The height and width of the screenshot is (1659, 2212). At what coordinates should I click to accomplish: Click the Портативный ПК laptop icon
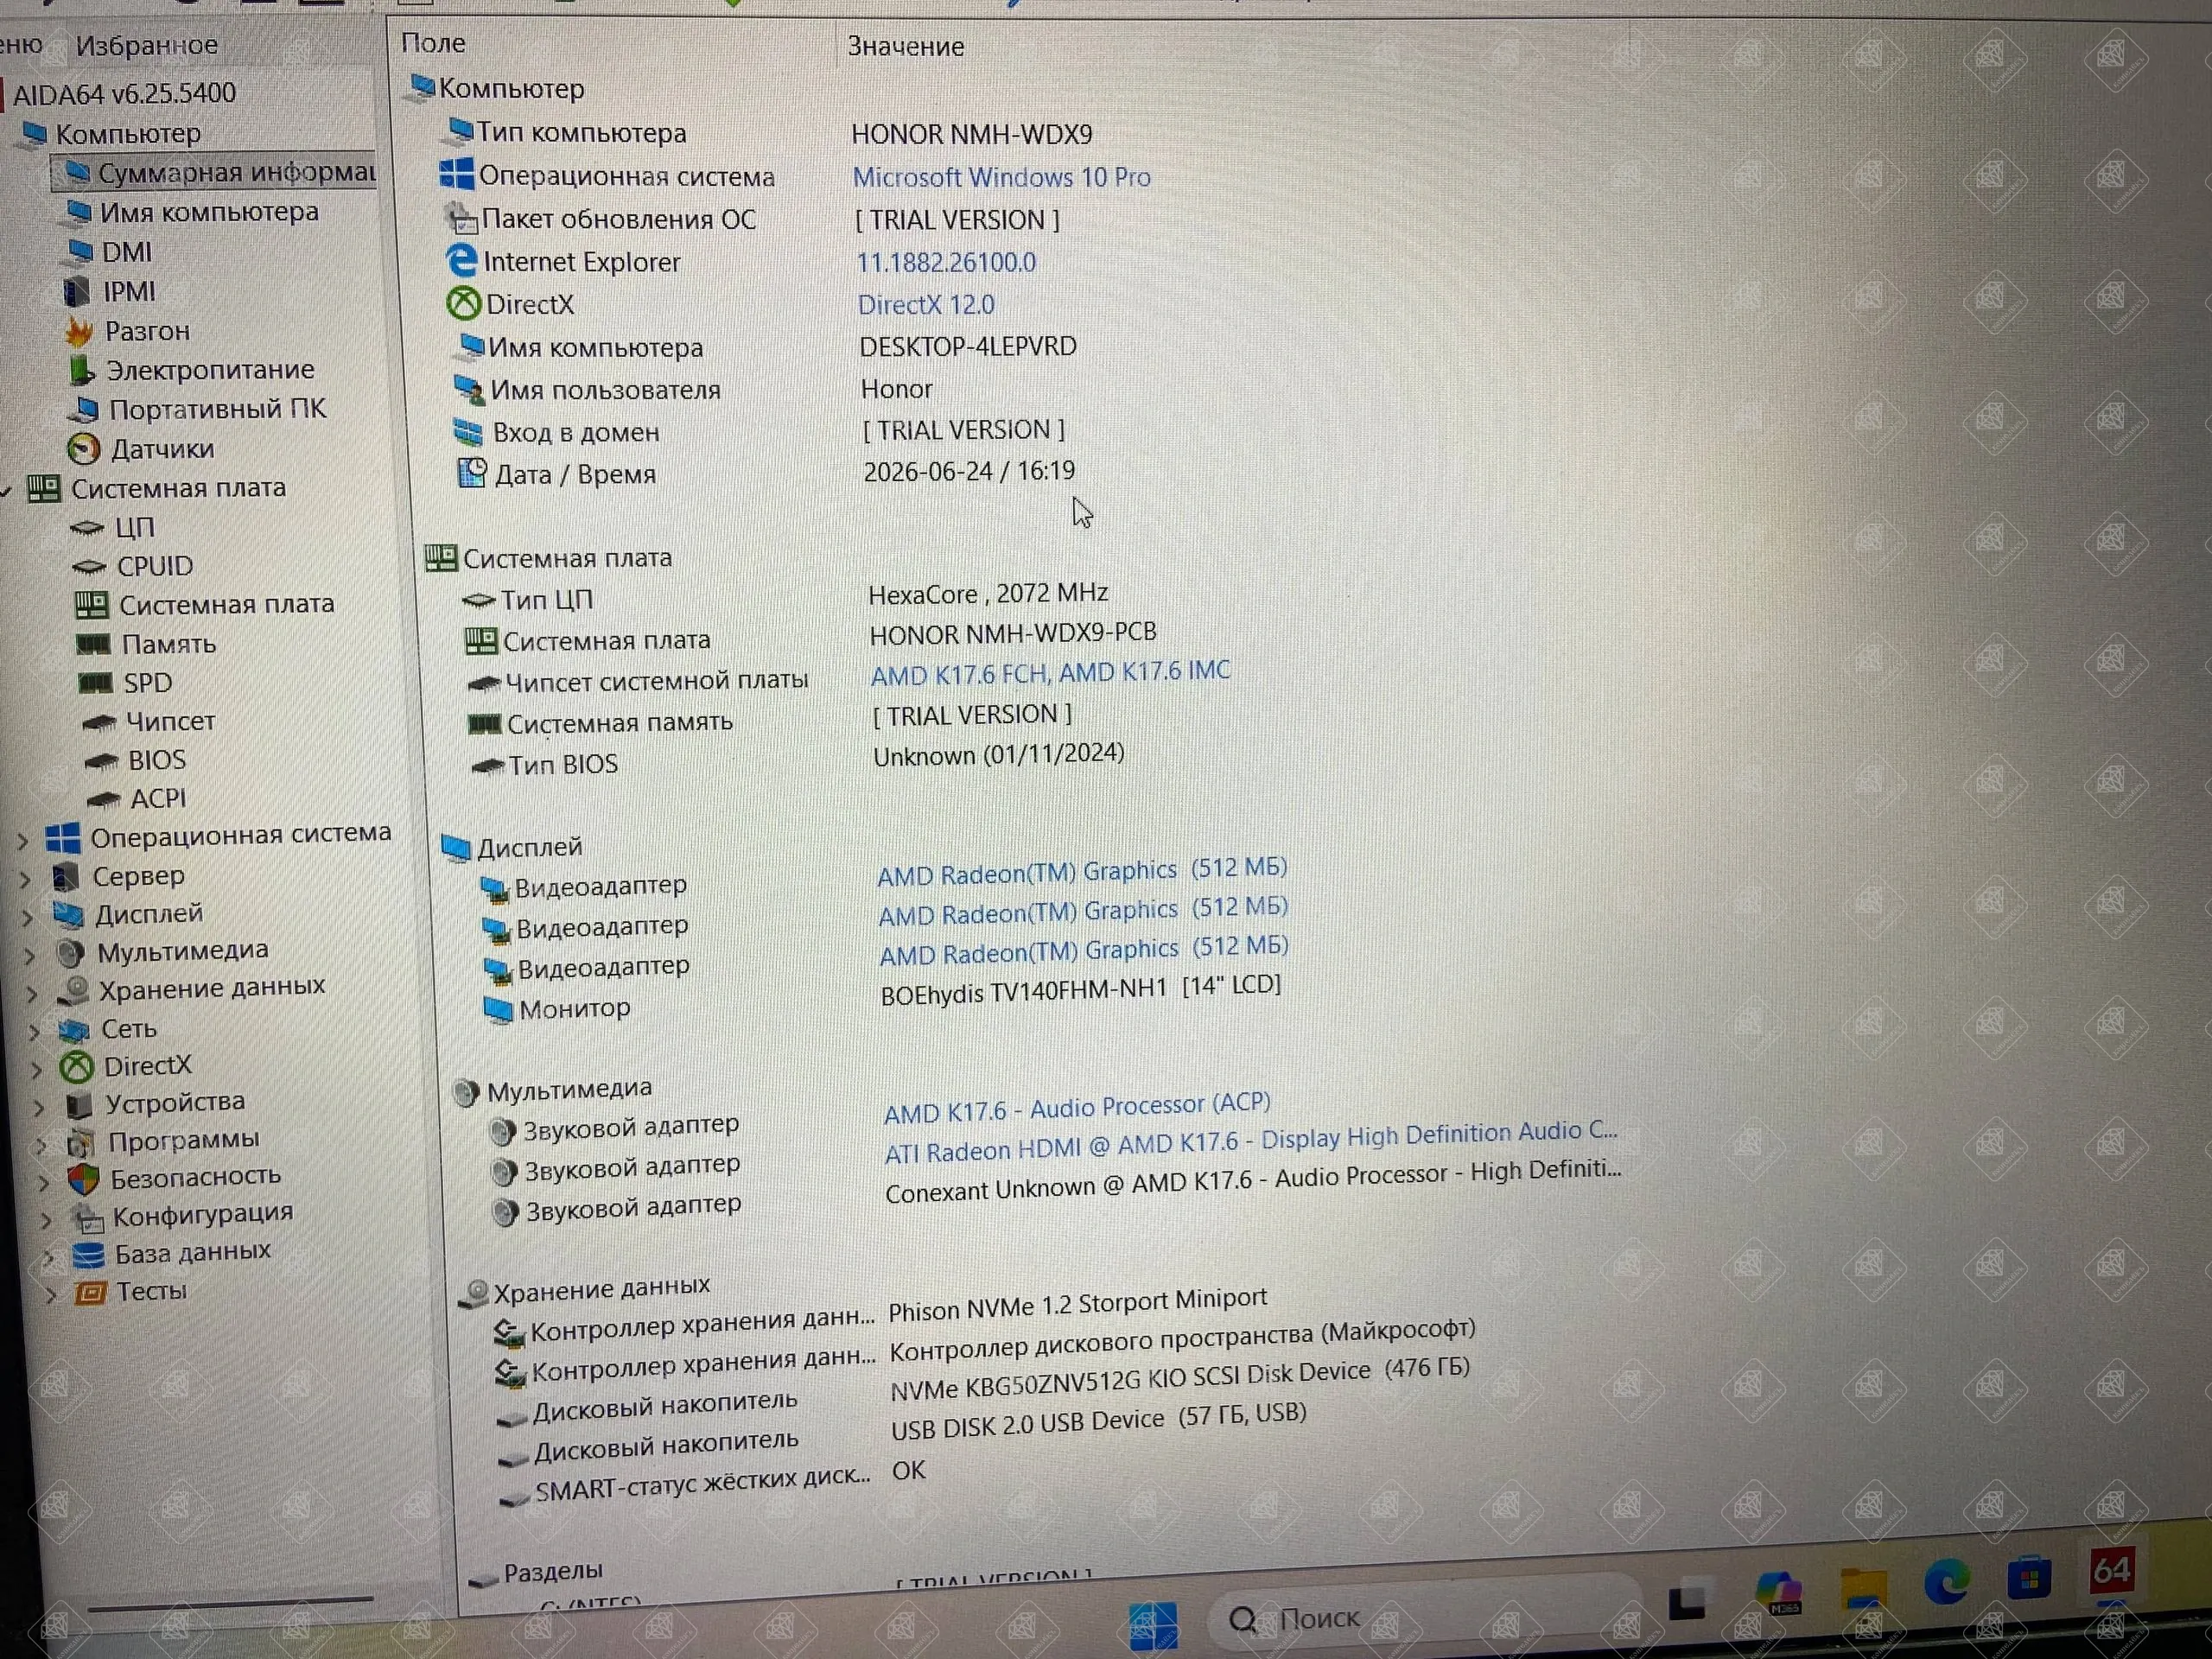tap(85, 409)
